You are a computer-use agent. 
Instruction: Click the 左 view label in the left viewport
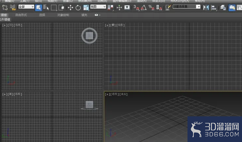click(10, 94)
